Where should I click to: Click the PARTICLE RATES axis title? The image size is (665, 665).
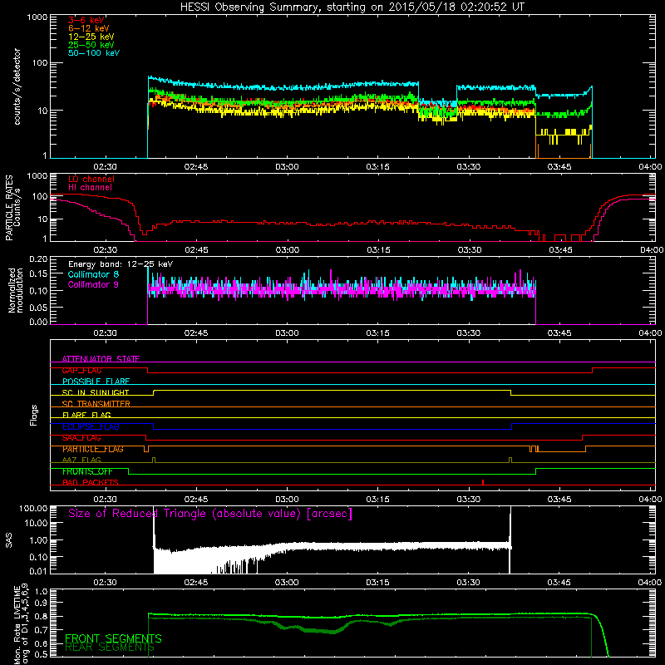9,208
